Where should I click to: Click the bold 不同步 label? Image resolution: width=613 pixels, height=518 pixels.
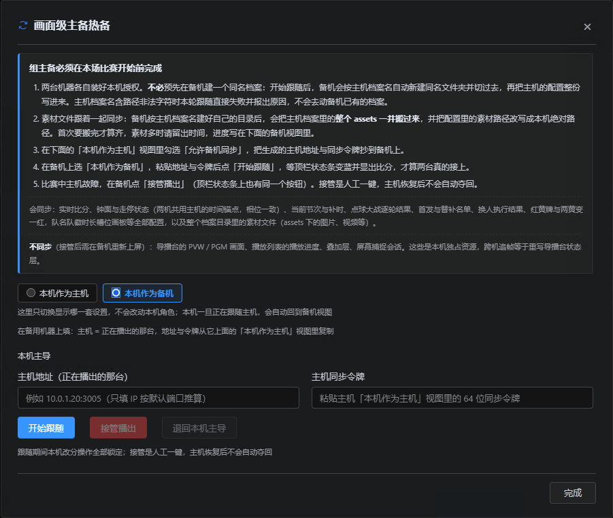coord(40,247)
